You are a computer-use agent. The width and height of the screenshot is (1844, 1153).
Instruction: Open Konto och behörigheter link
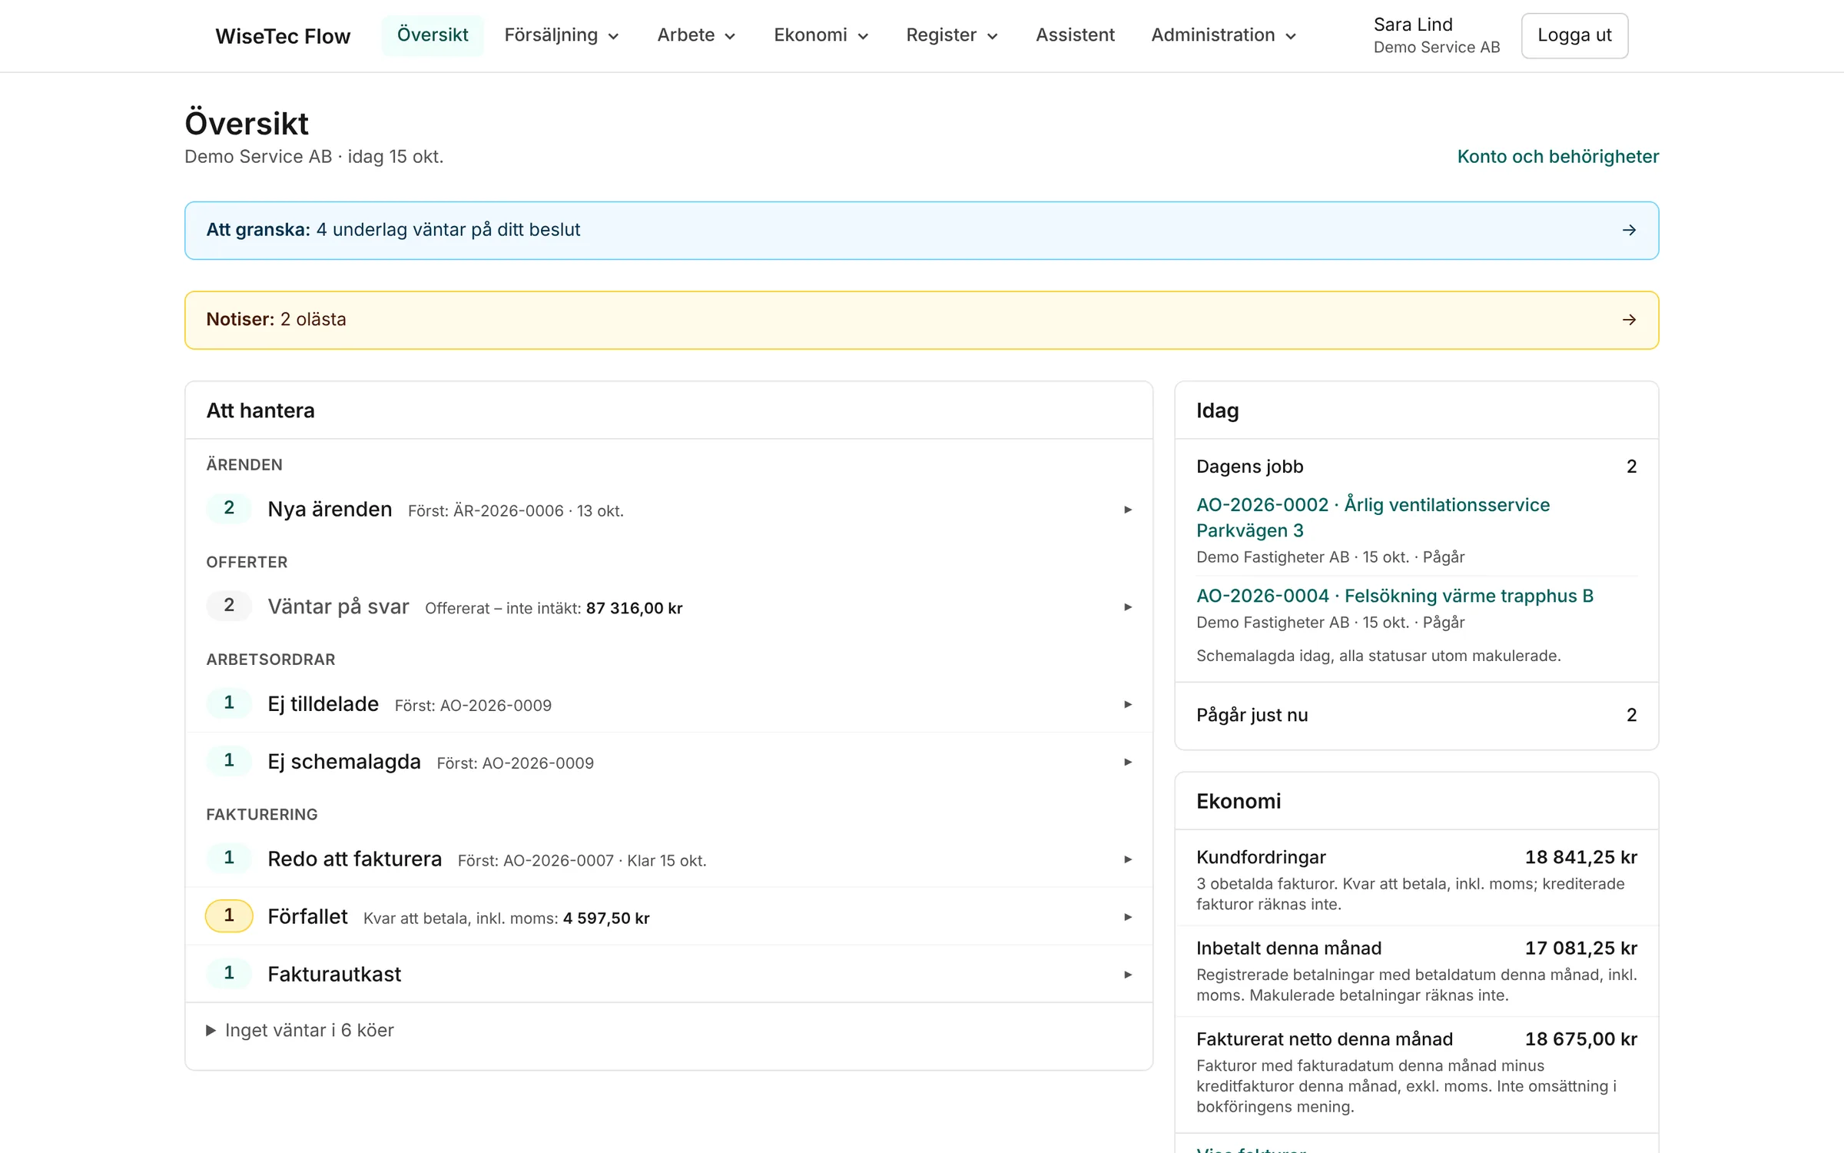[1558, 157]
